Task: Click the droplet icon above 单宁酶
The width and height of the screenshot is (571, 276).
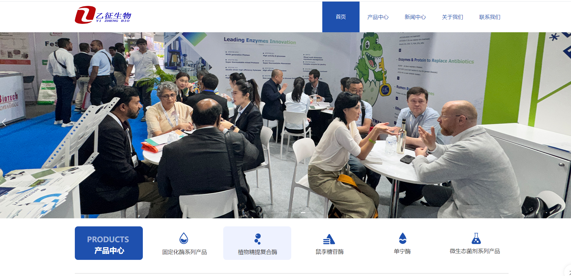Action: click(402, 238)
